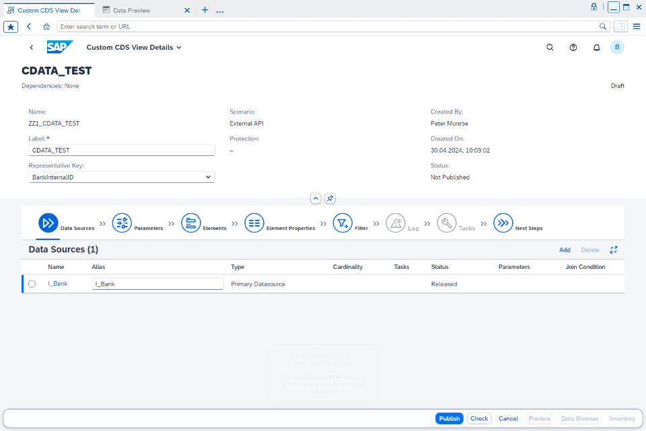Follow the I_Bank data source link
The height and width of the screenshot is (431, 646).
coord(56,283)
